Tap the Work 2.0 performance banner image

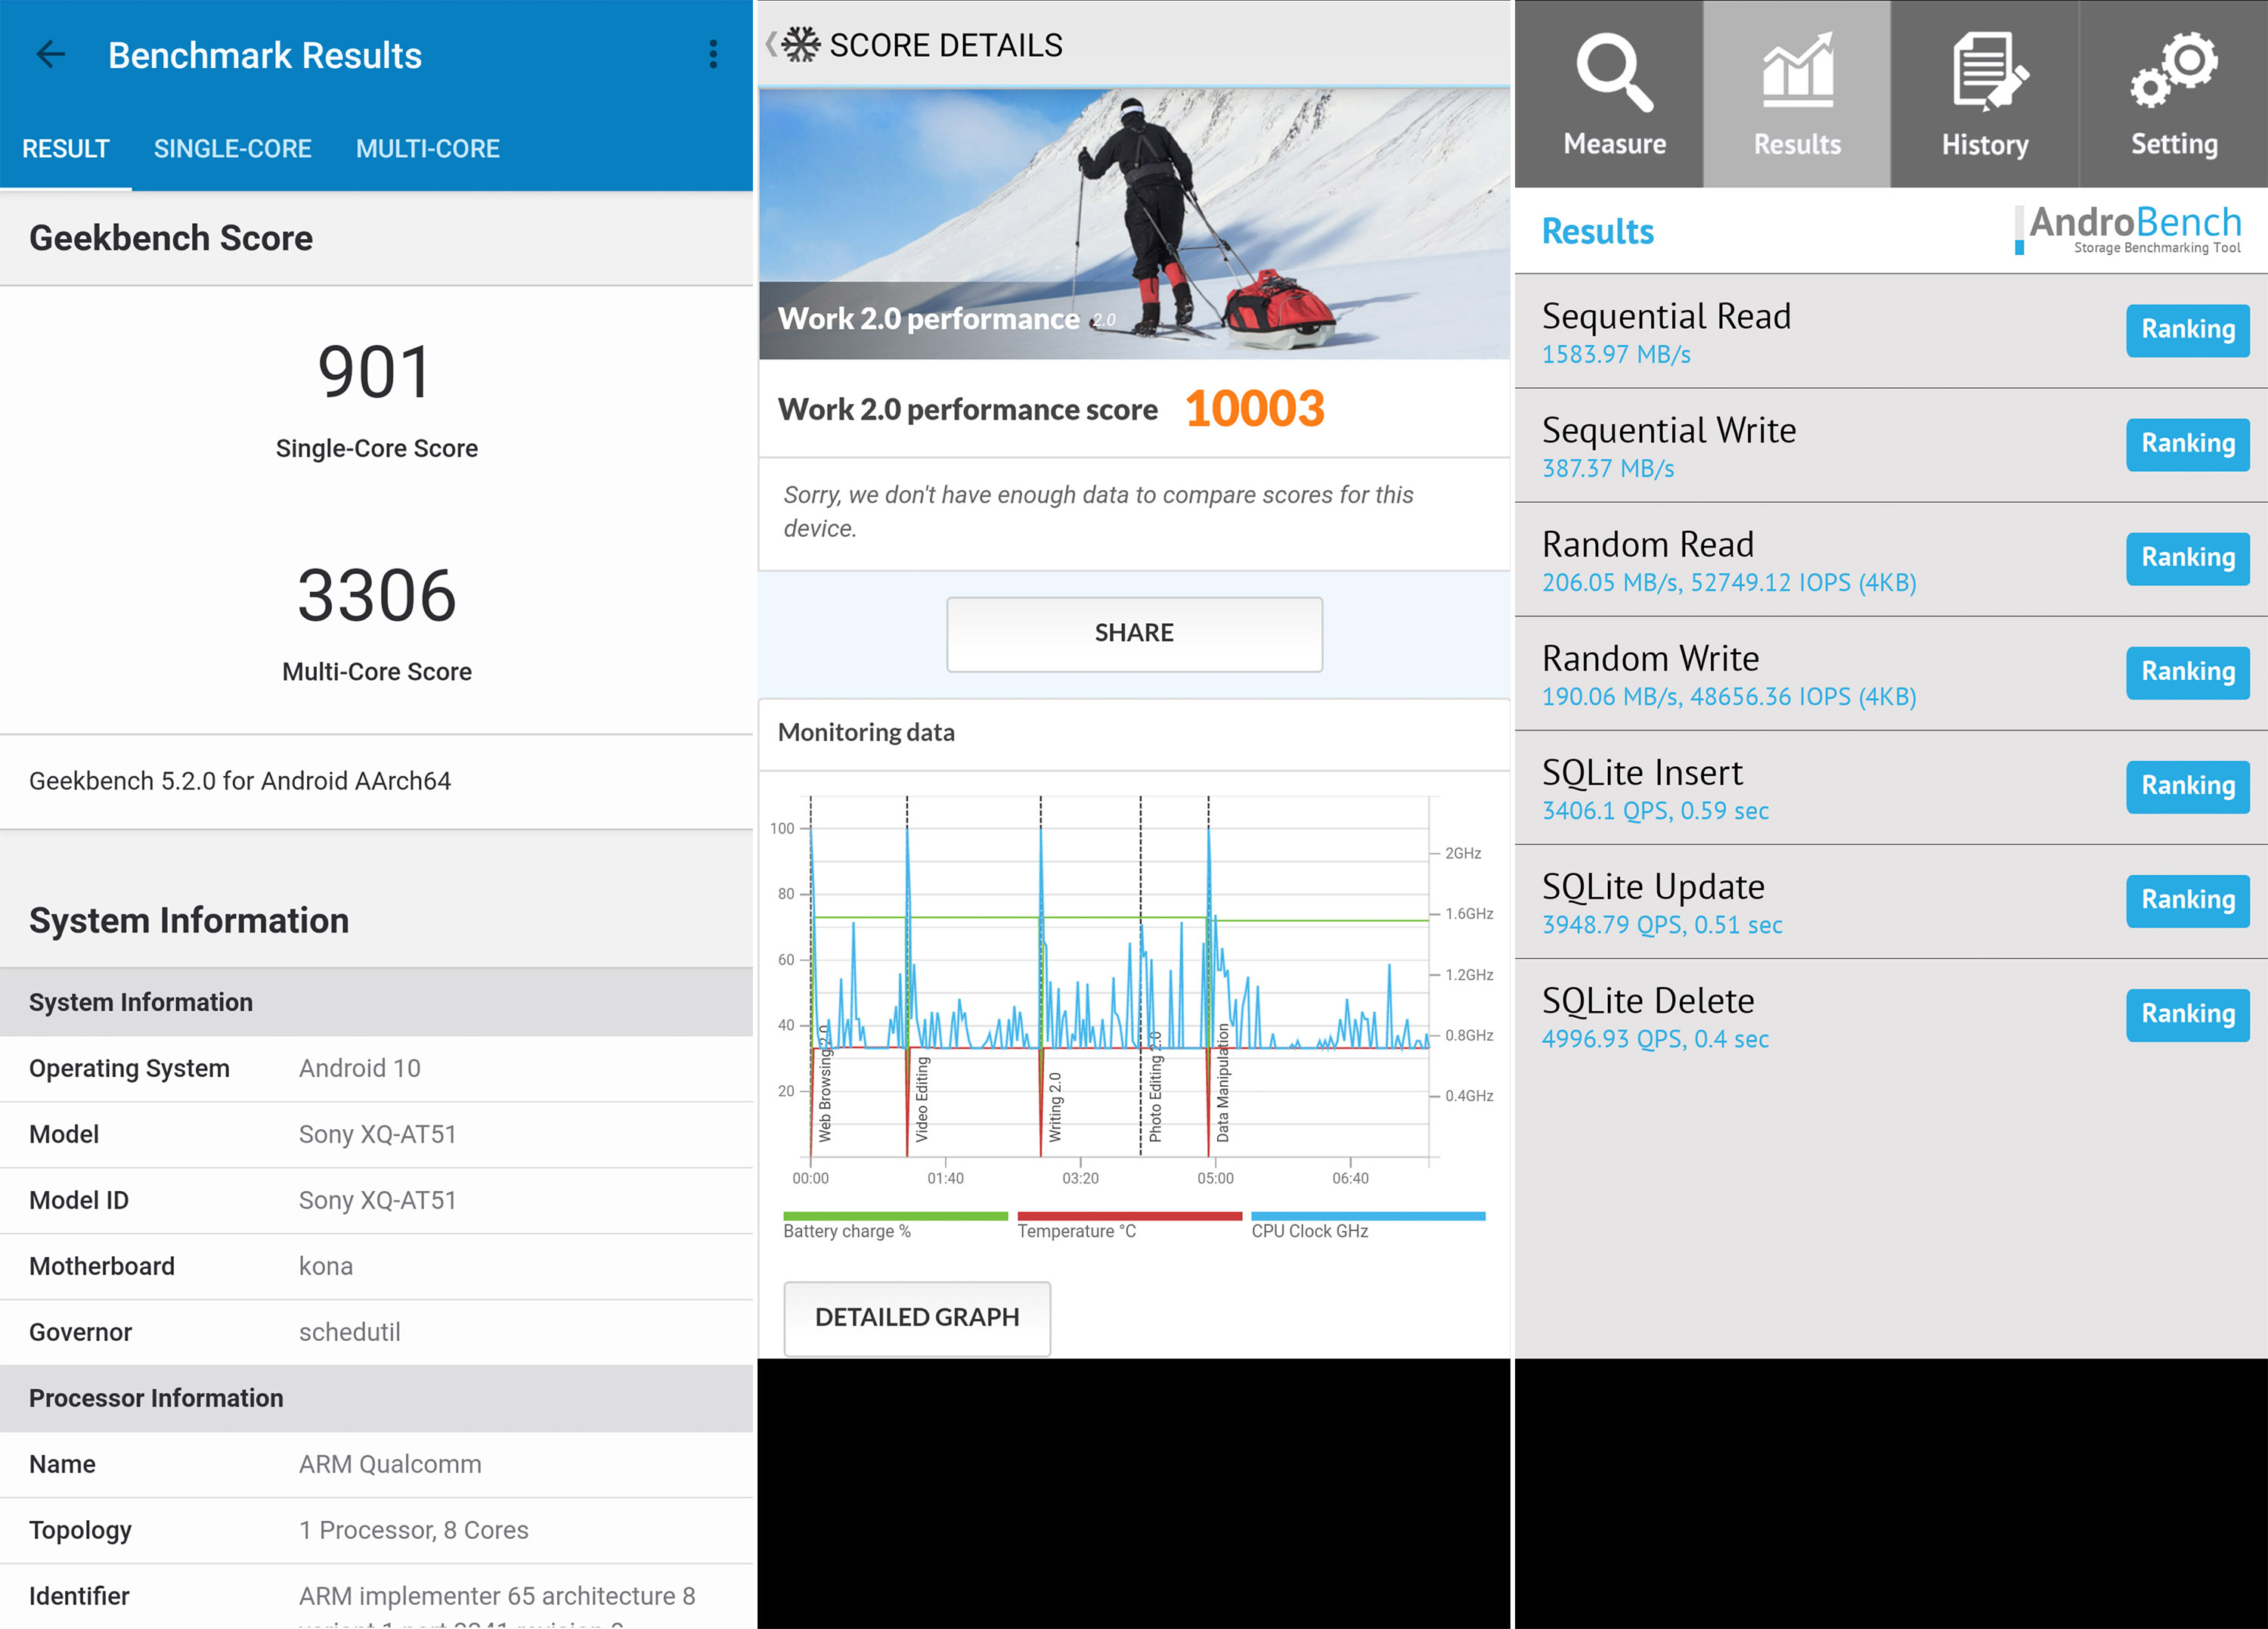click(x=1134, y=223)
